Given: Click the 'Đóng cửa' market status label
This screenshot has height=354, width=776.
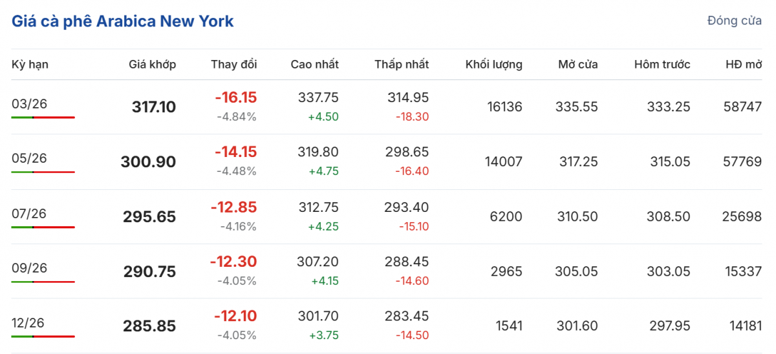Looking at the screenshot, I should coord(734,21).
